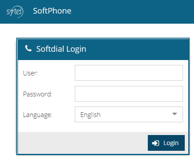
Task: Click inside the empty Password text box
Action: [129, 94]
